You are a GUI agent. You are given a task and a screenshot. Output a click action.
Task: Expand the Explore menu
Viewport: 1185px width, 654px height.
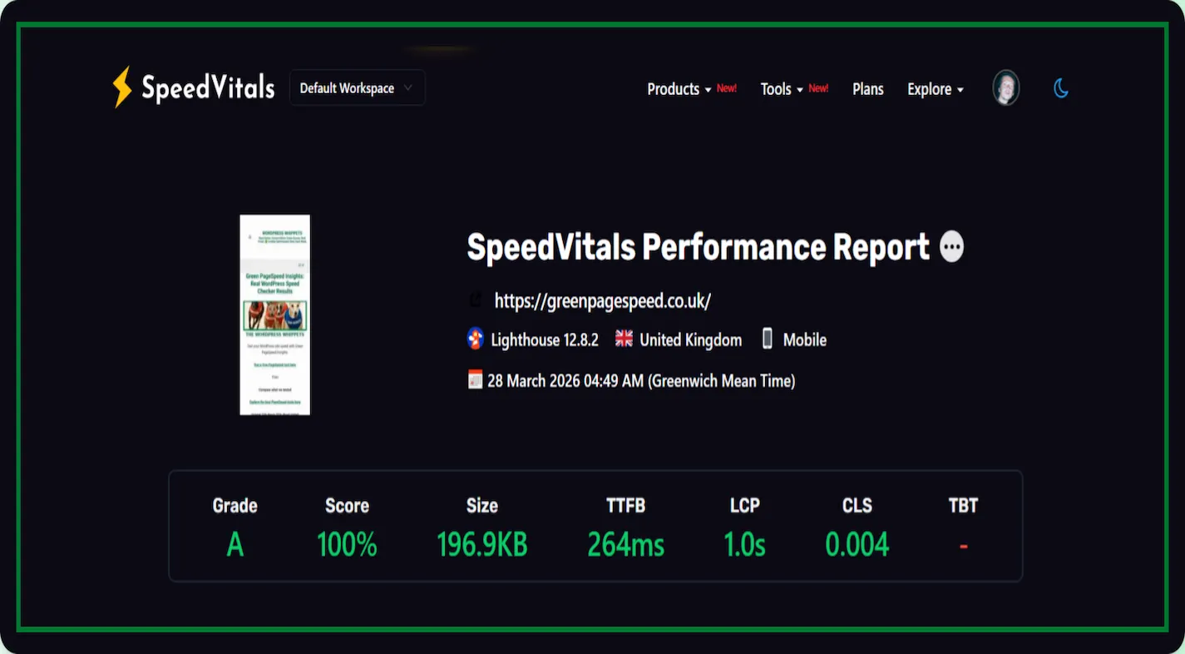click(935, 89)
